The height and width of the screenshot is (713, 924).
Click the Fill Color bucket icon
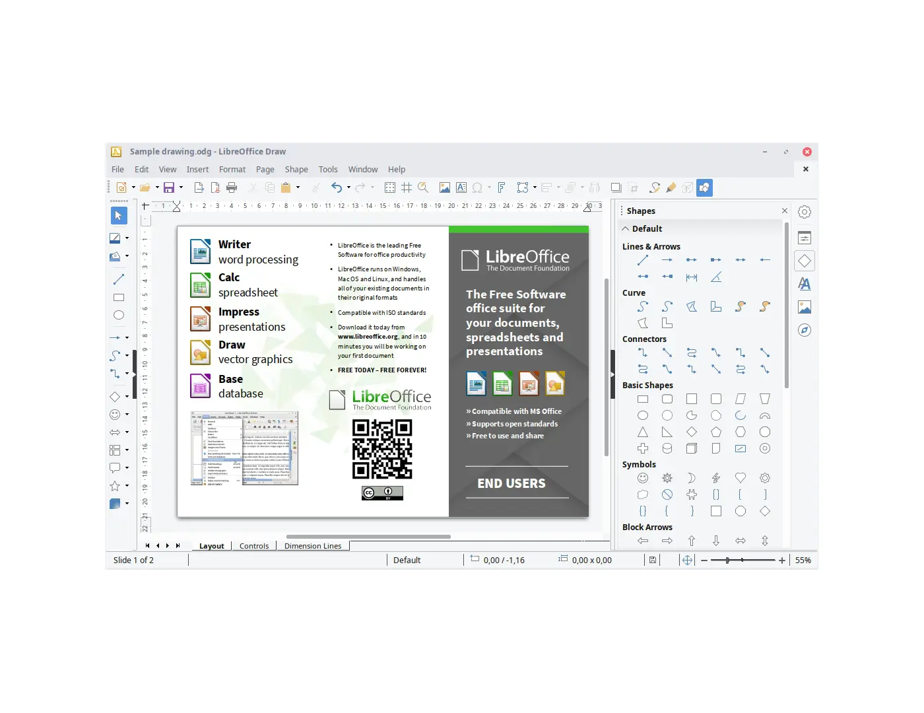pos(115,256)
